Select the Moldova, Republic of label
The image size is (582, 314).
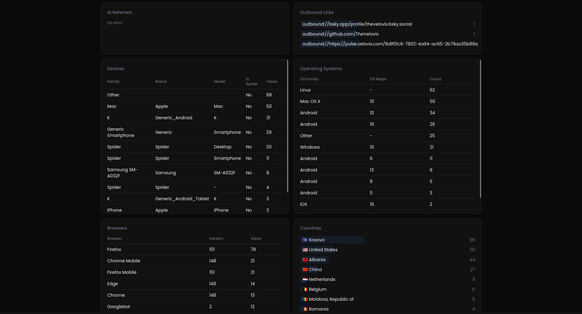pos(331,299)
